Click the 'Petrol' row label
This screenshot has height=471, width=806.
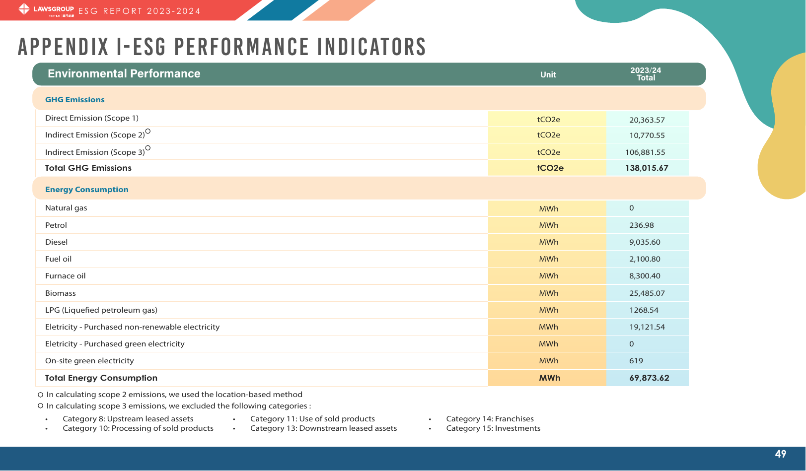(56, 225)
